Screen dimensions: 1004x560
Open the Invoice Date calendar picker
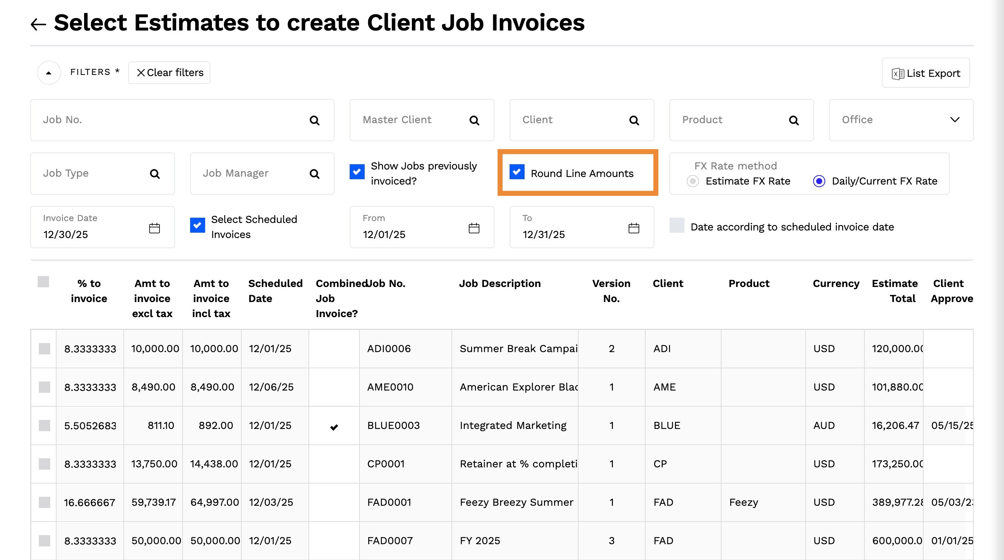point(154,228)
